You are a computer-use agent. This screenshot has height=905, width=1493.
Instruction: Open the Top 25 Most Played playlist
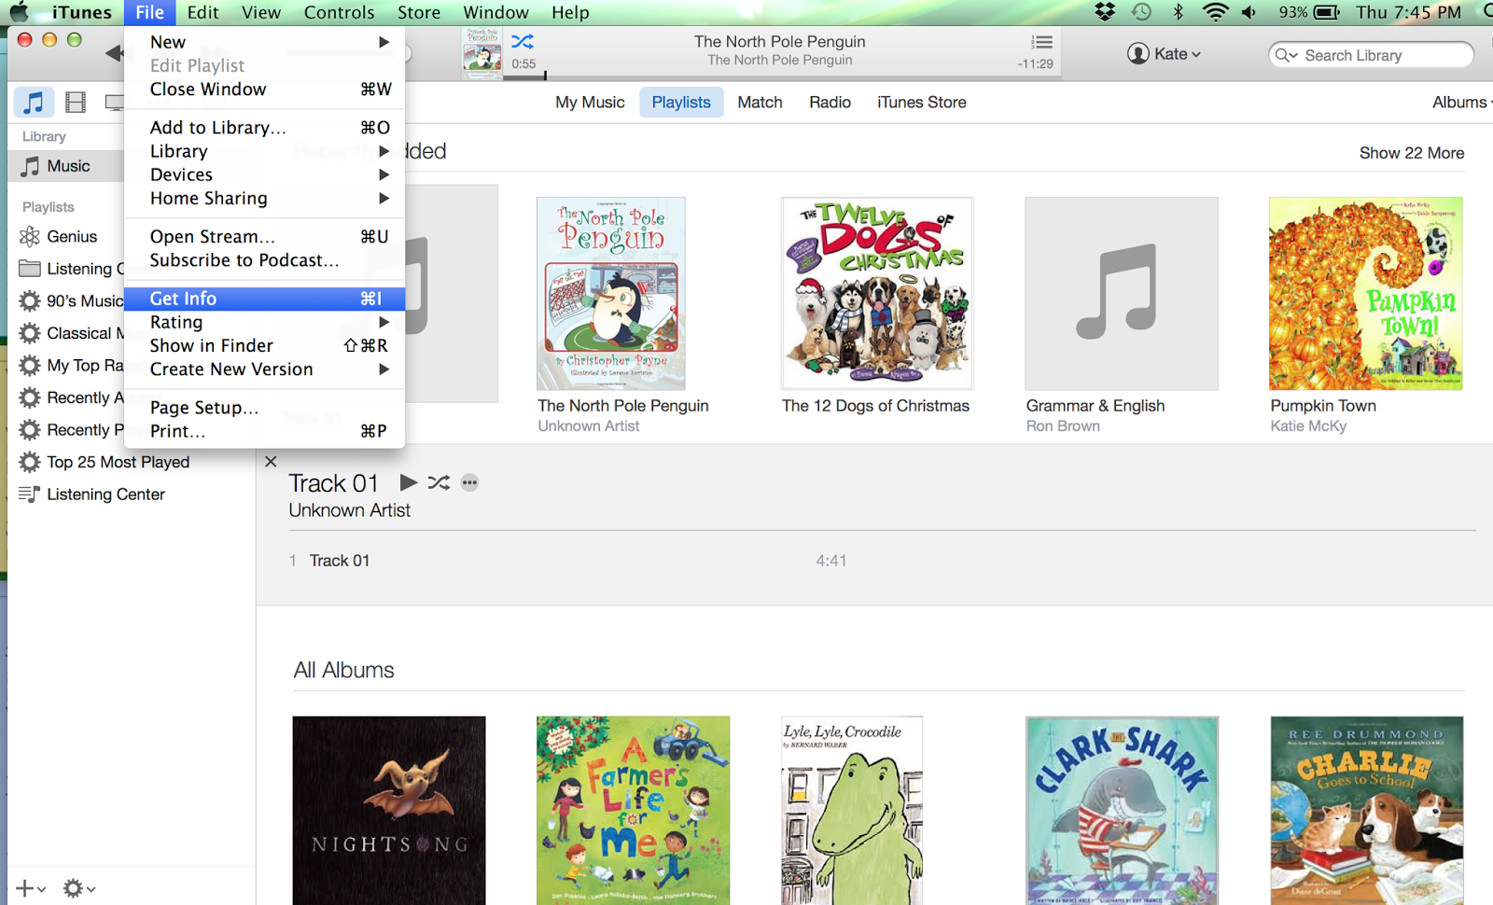(118, 462)
